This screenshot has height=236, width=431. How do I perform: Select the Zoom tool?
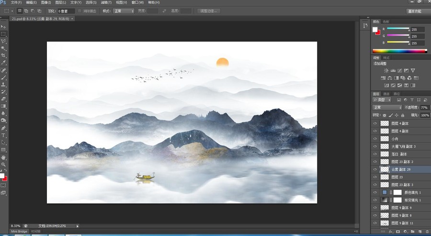(3, 164)
